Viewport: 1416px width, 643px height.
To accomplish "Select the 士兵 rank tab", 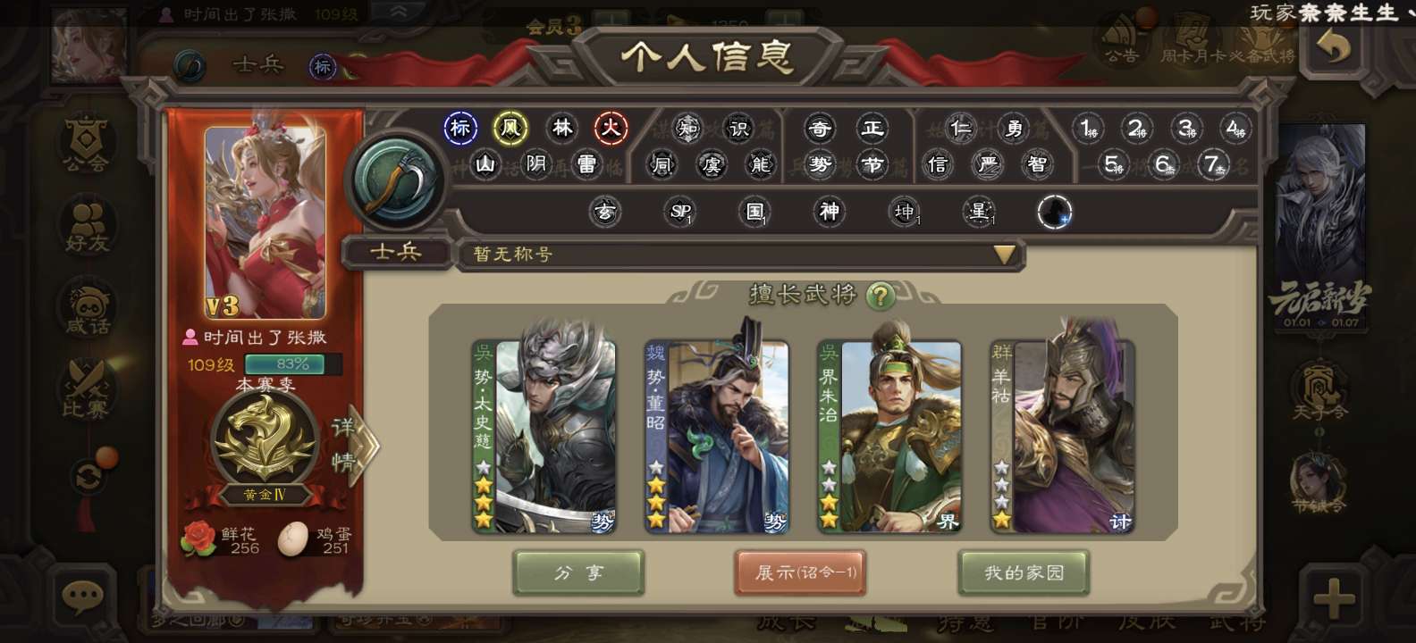I will point(396,253).
